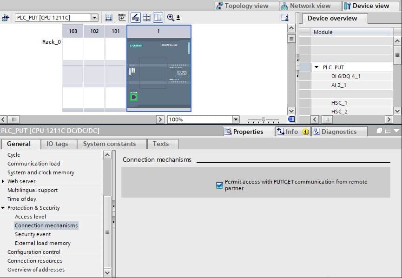Open the 100% zoom level dropdown
Viewport: 402px width, 278px height.
pyautogui.click(x=236, y=119)
